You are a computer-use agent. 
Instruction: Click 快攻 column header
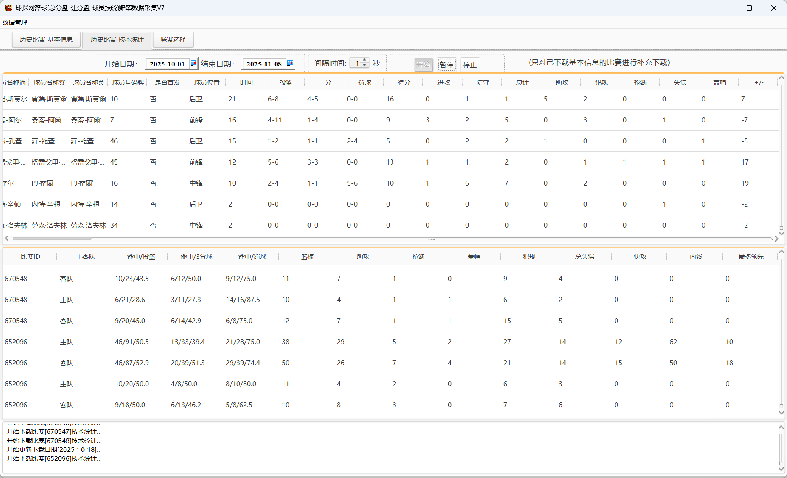[x=640, y=257]
